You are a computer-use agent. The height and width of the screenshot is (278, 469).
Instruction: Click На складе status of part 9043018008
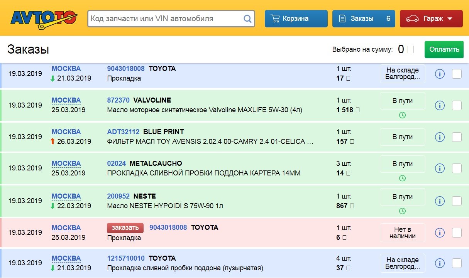pos(403,74)
